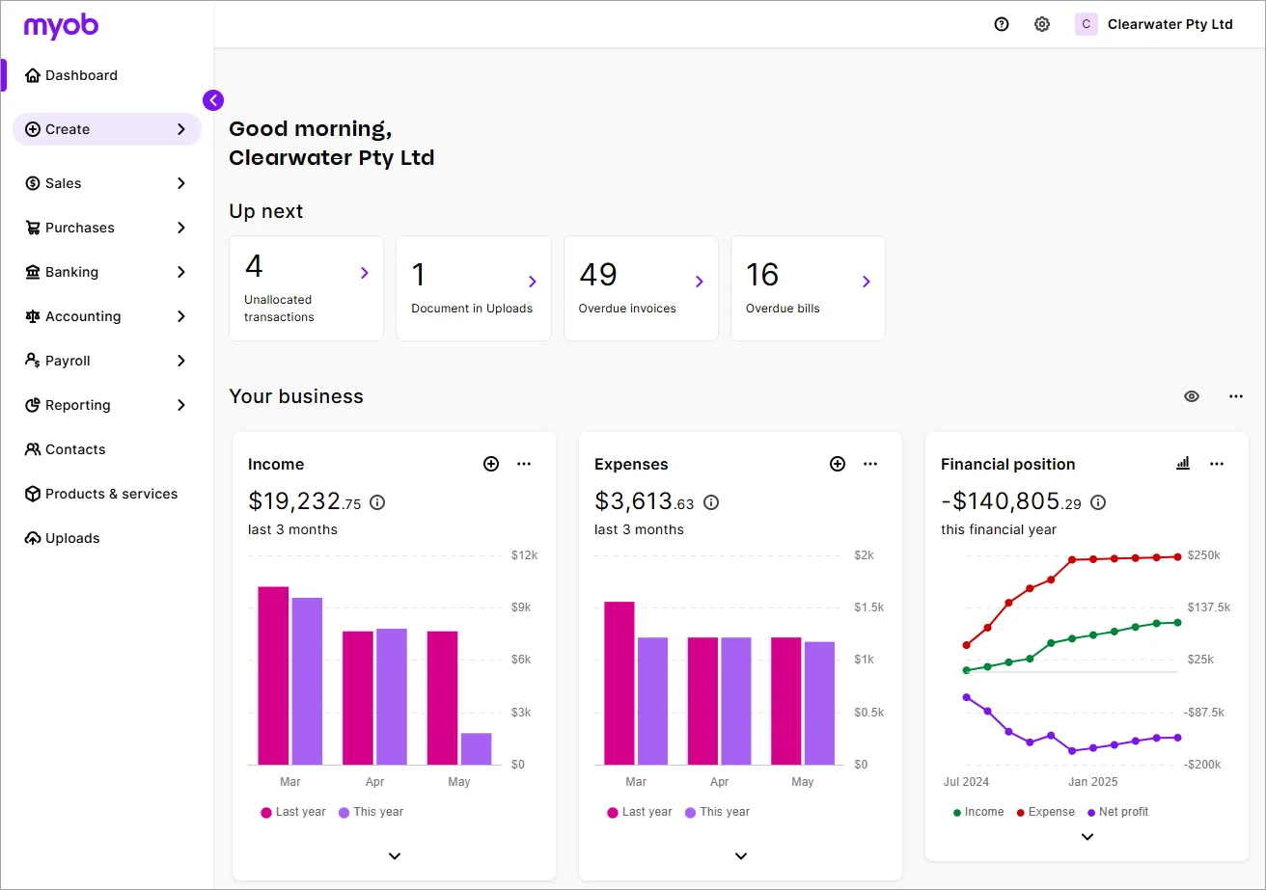Open the Financial position three-dot menu
This screenshot has height=890, width=1266.
pyautogui.click(x=1217, y=464)
